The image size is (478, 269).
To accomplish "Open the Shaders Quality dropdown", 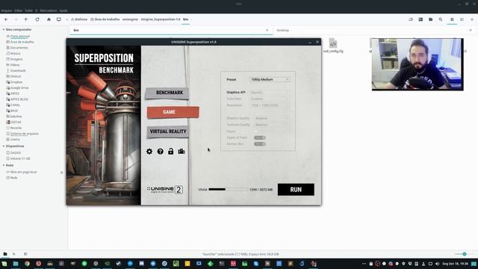I will [x=271, y=118].
